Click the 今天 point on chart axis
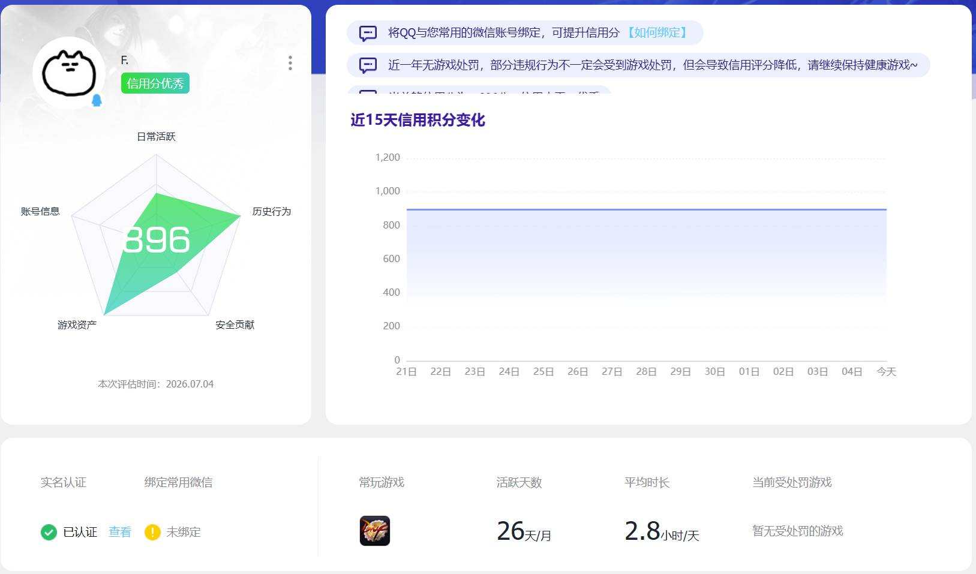Viewport: 976px width, 574px height. click(886, 372)
